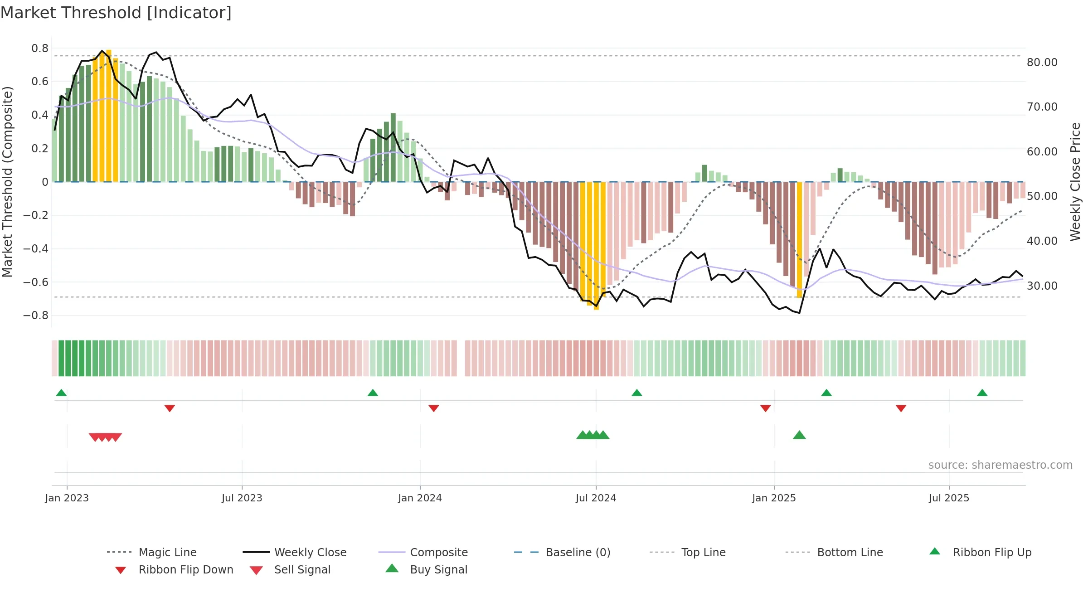Toggle the Weekly Close legend entry
The height and width of the screenshot is (612, 1088).
295,552
